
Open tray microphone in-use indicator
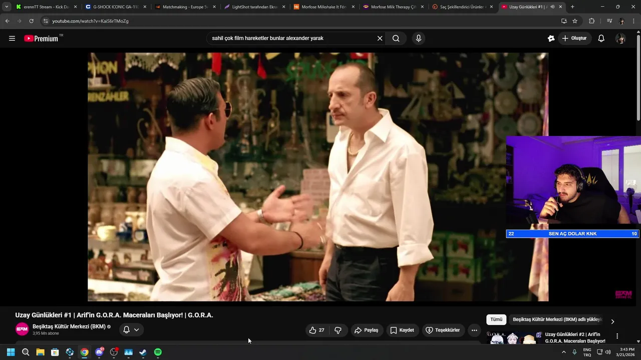[x=574, y=352]
